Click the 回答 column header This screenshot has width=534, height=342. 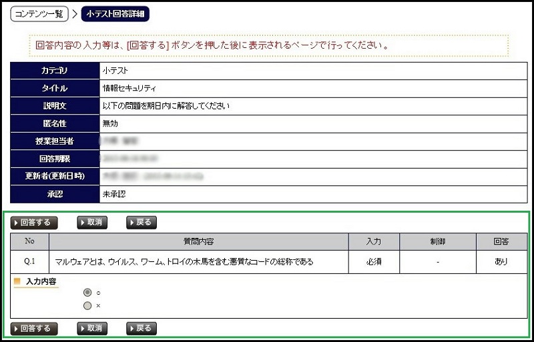point(501,241)
